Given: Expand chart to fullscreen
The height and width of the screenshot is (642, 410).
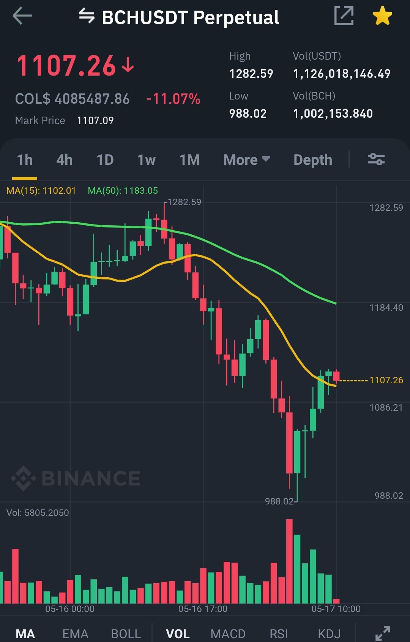Looking at the screenshot, I should pos(383,633).
